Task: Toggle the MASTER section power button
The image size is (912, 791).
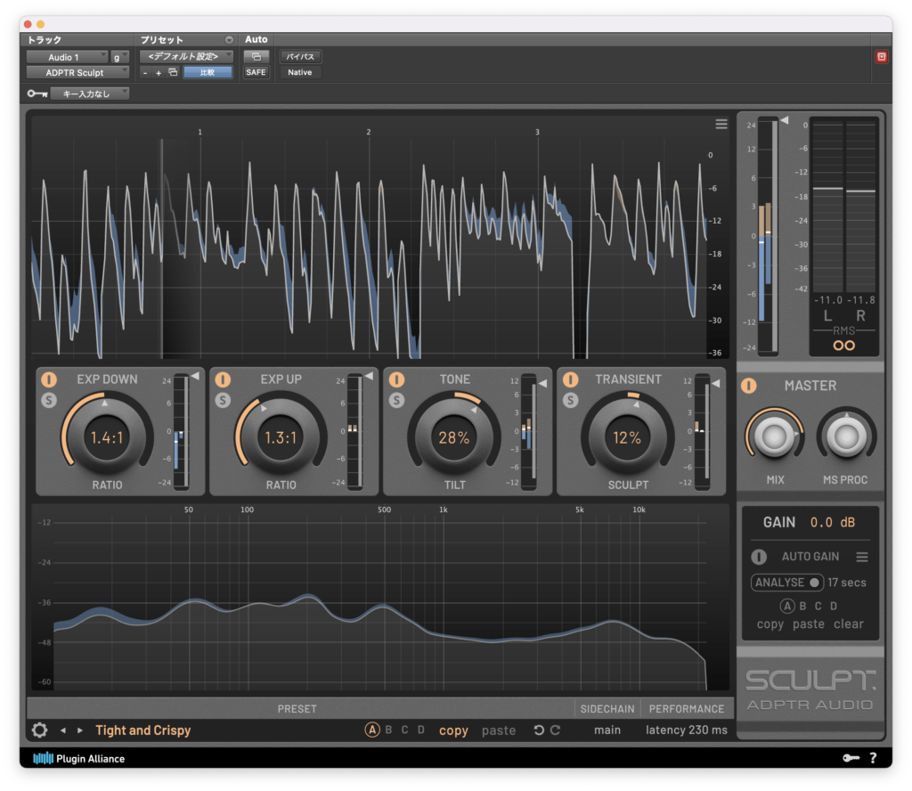Action: (748, 386)
